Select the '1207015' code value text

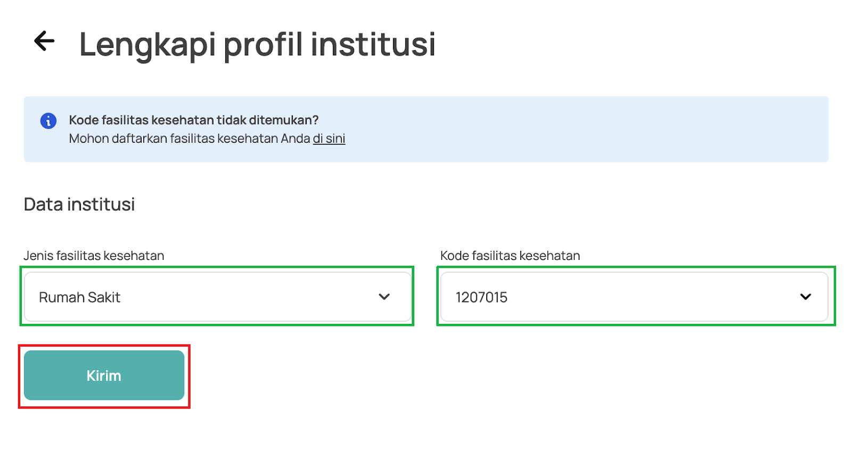click(481, 297)
